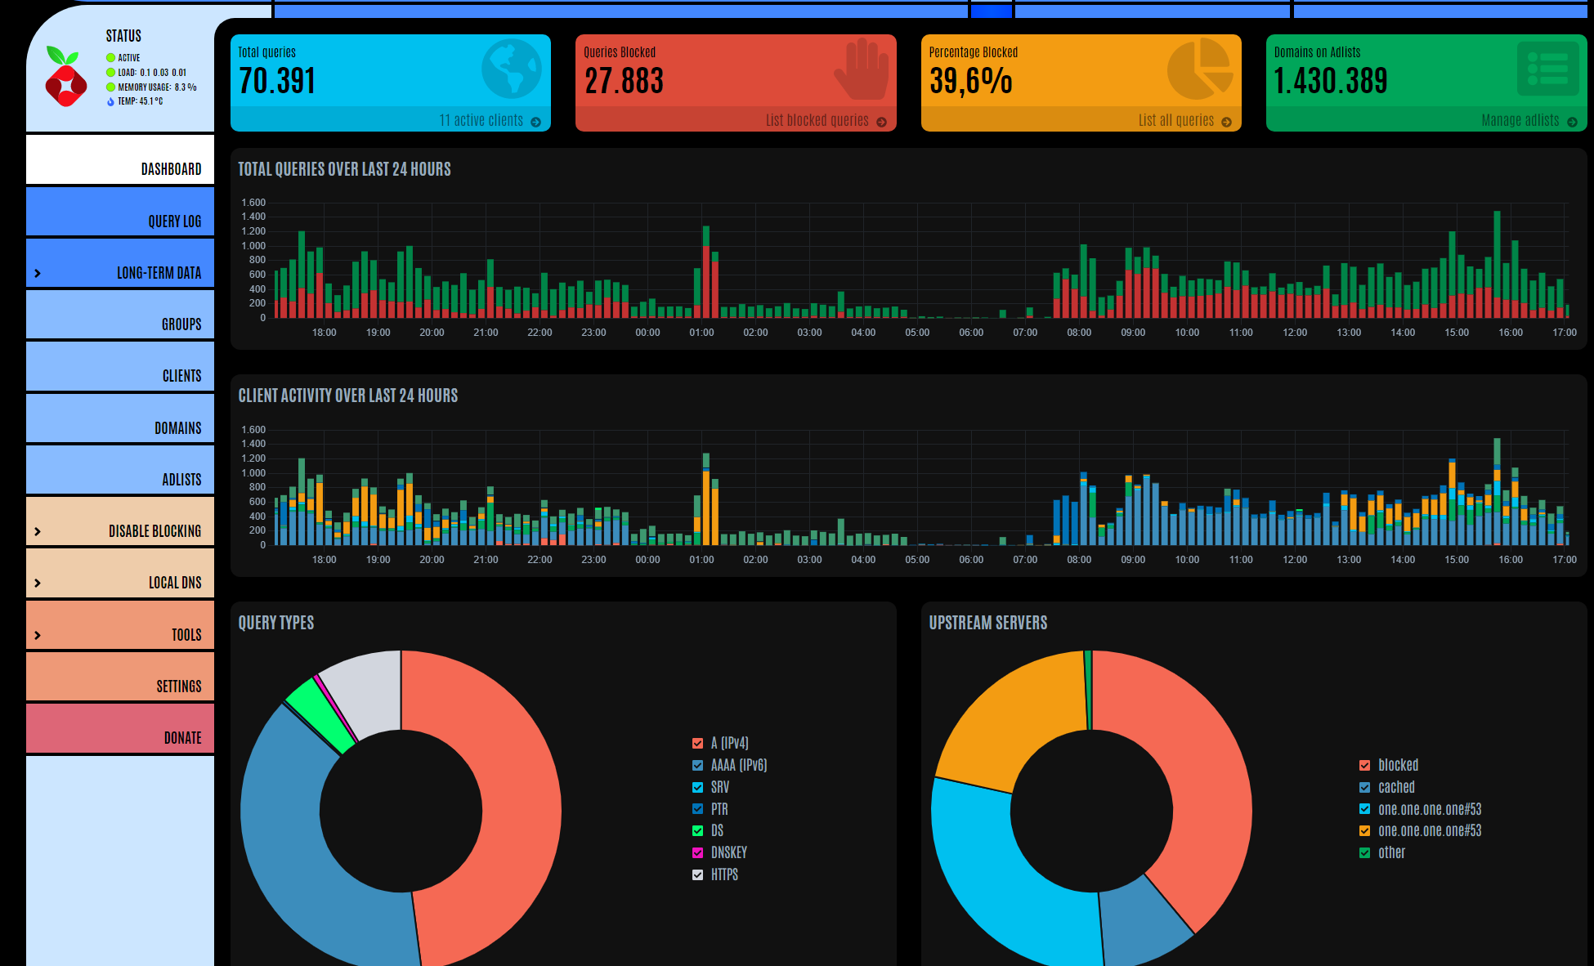
Task: Go to the Adlists section
Action: 181,480
